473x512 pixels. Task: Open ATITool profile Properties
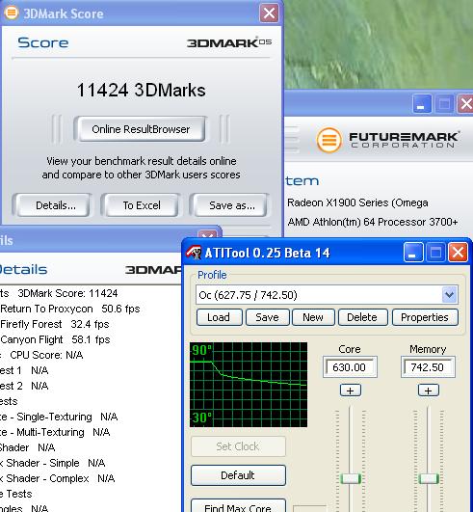pos(425,317)
